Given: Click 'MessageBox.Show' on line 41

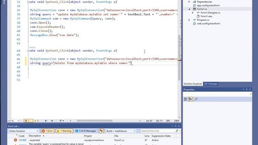Looking at the screenshot, I should 43,35.
